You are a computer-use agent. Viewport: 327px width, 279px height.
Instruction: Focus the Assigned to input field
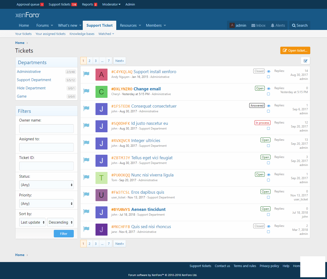pos(46,147)
